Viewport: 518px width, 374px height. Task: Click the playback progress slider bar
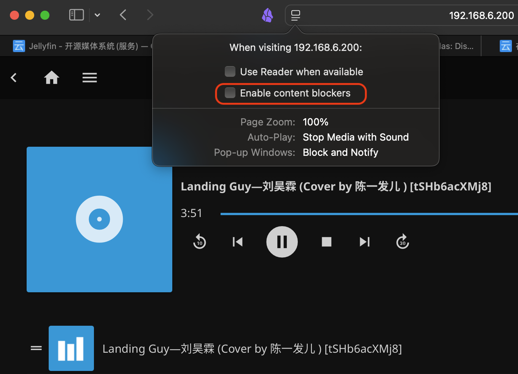[x=369, y=214]
